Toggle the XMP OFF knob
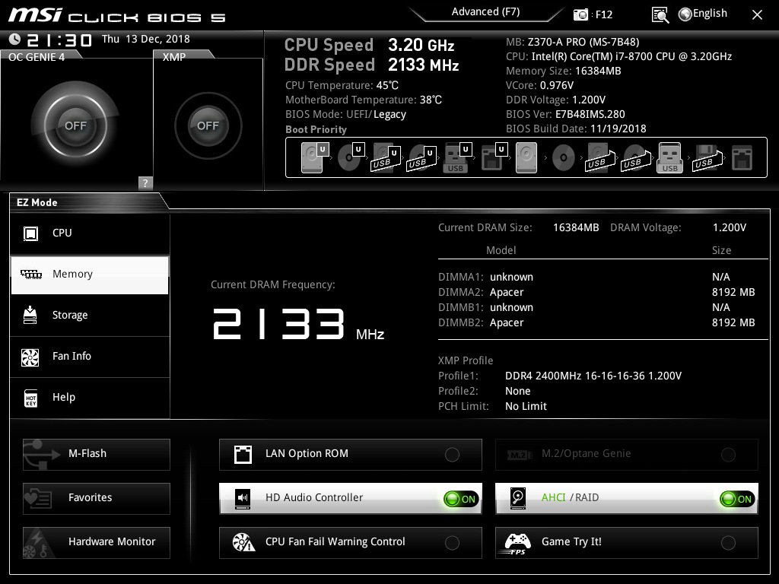 [x=208, y=125]
